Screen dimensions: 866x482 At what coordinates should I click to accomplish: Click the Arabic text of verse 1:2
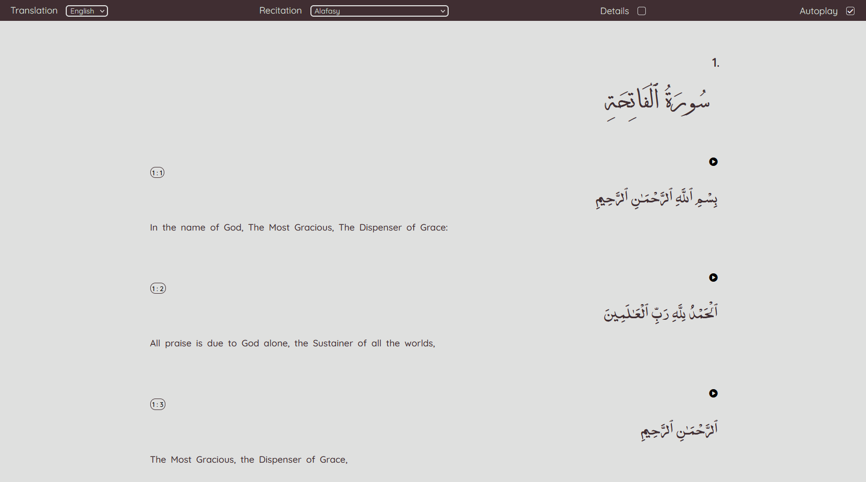[x=661, y=312]
